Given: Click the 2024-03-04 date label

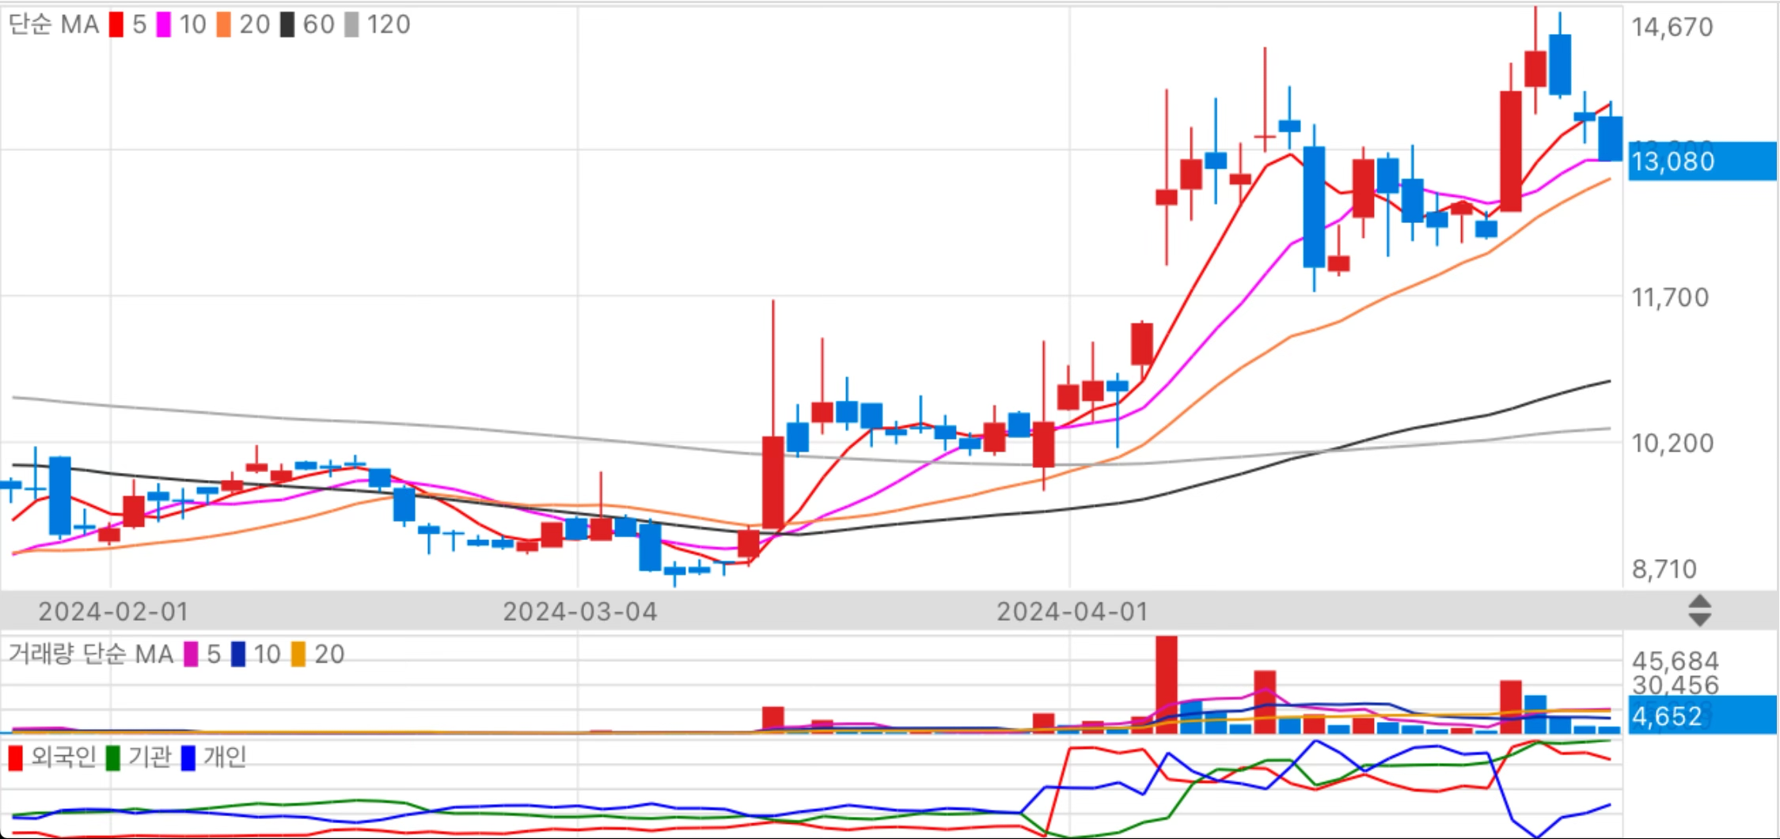Looking at the screenshot, I should pyautogui.click(x=580, y=611).
